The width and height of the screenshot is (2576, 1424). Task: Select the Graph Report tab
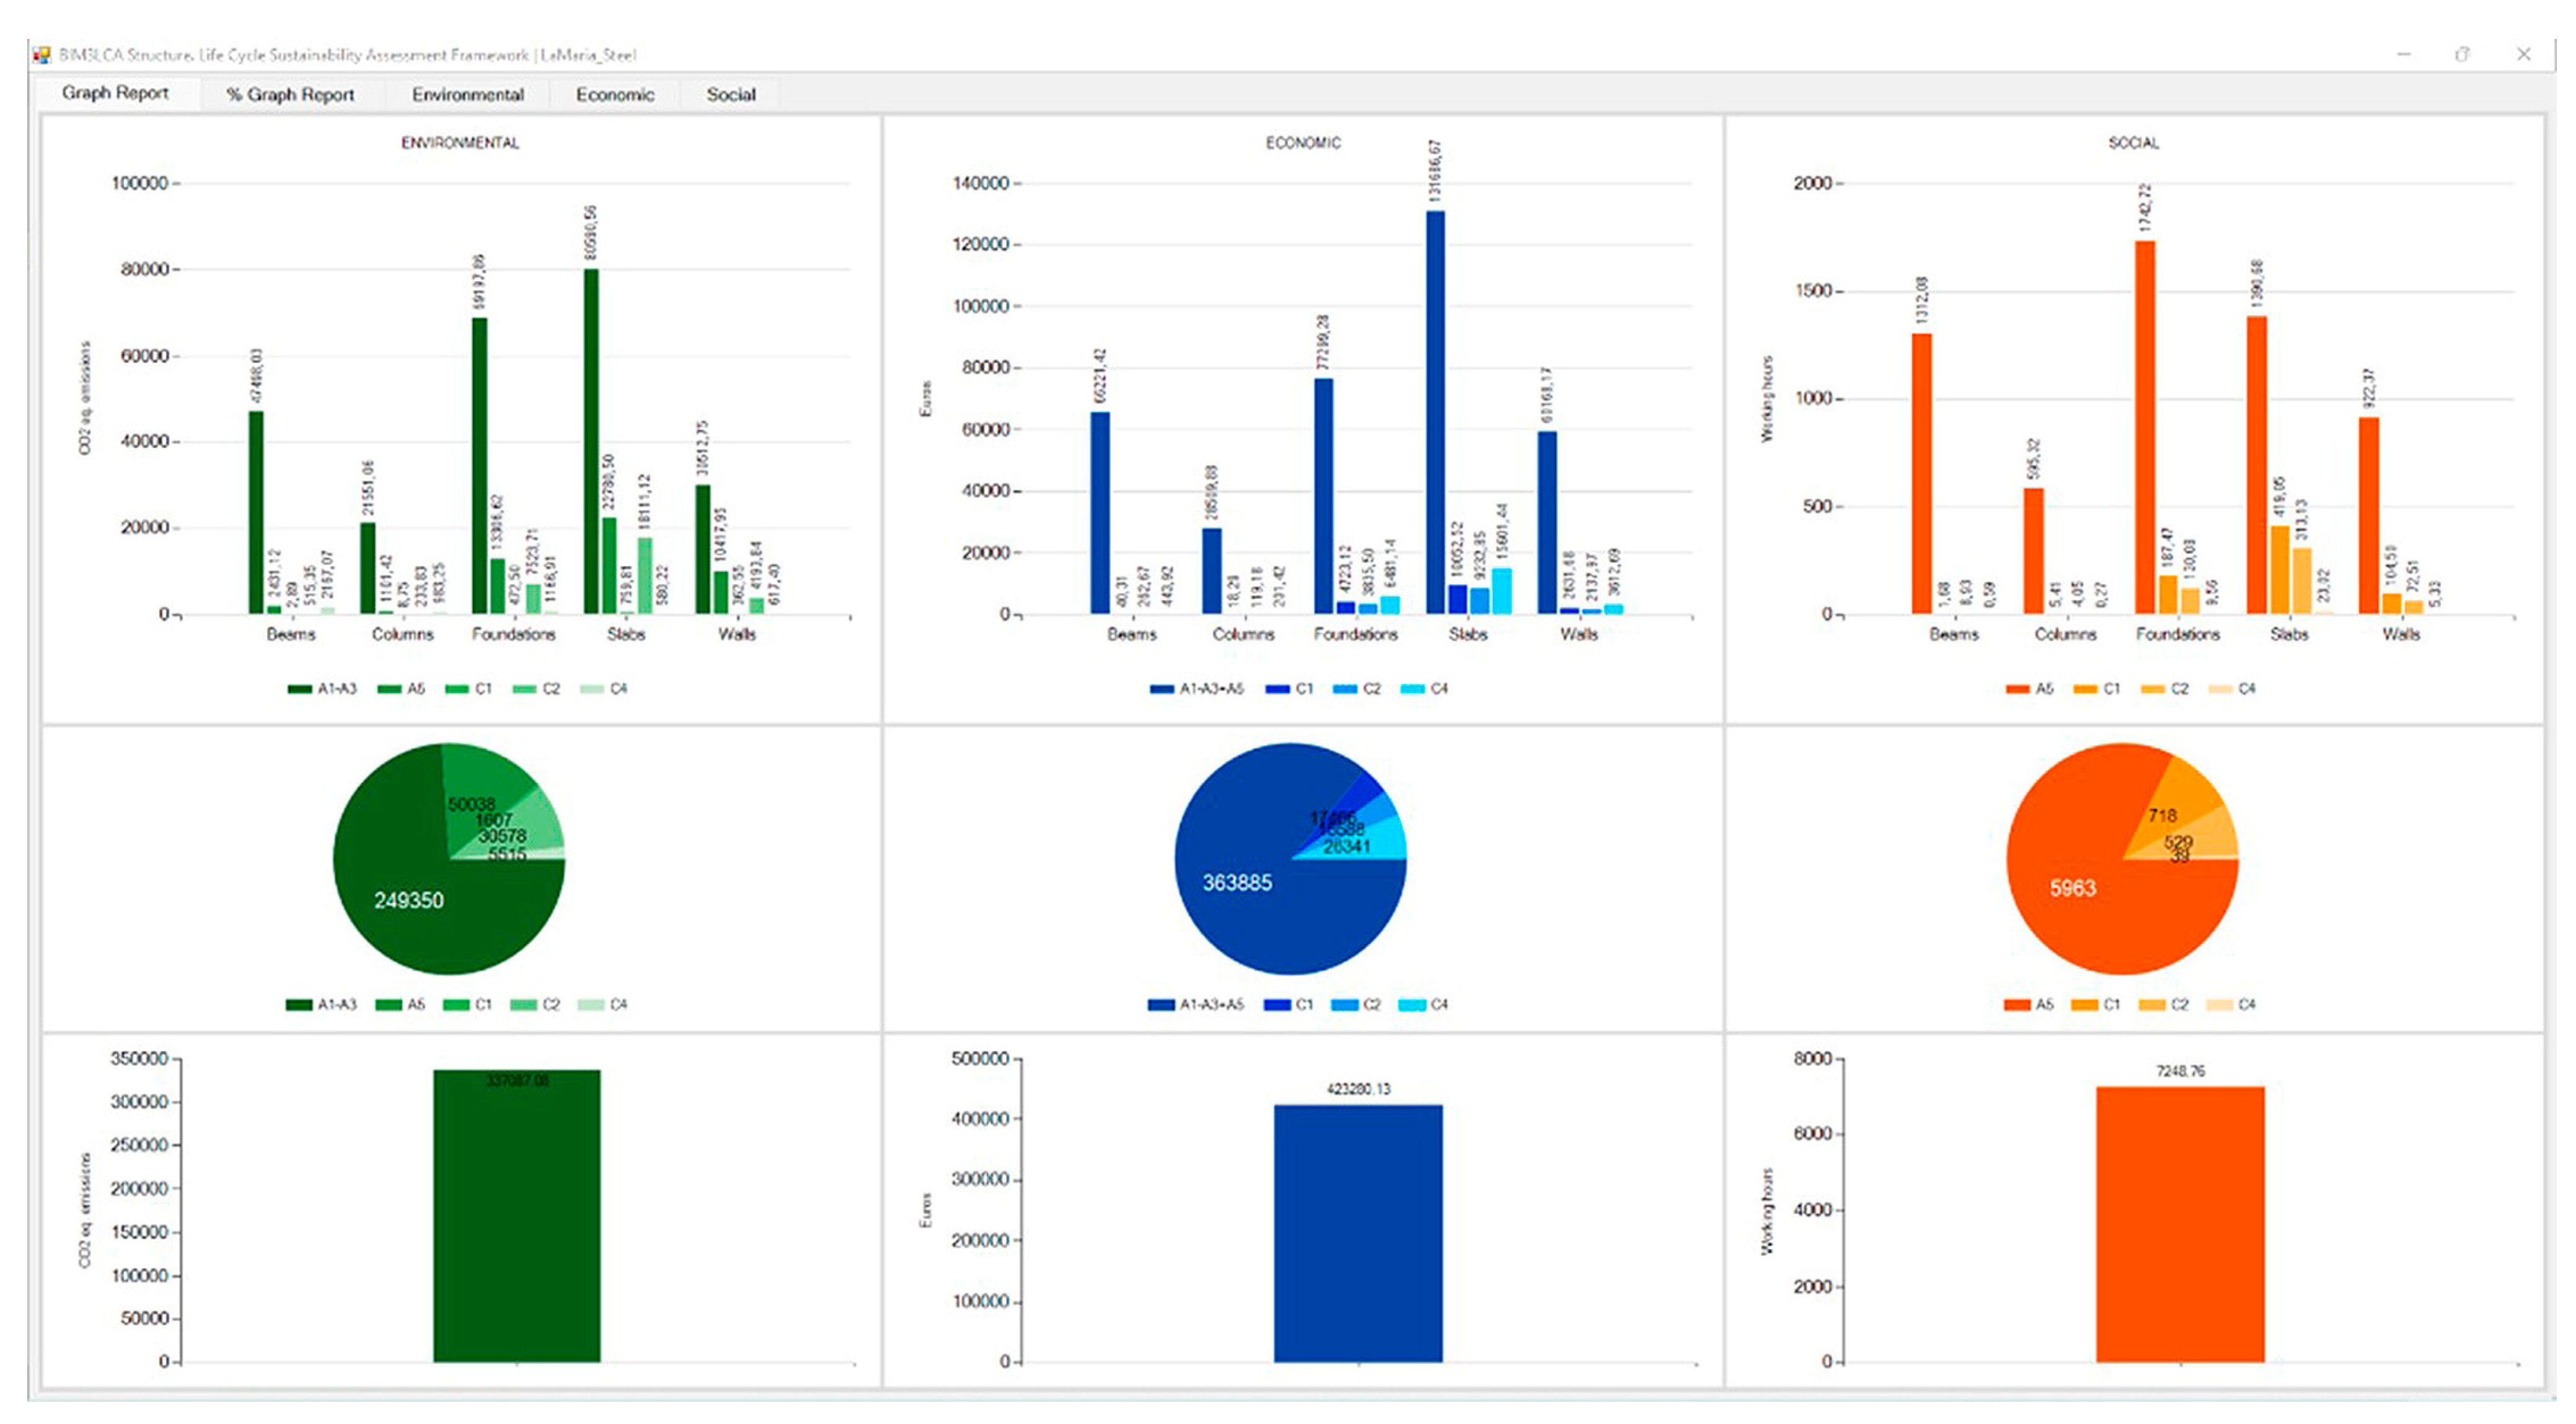pos(115,93)
